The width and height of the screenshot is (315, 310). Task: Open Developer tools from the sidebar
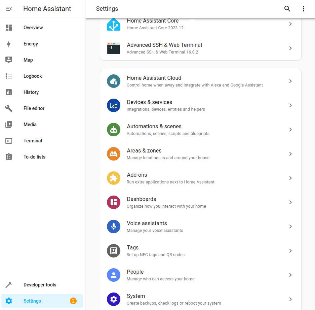click(x=42, y=285)
